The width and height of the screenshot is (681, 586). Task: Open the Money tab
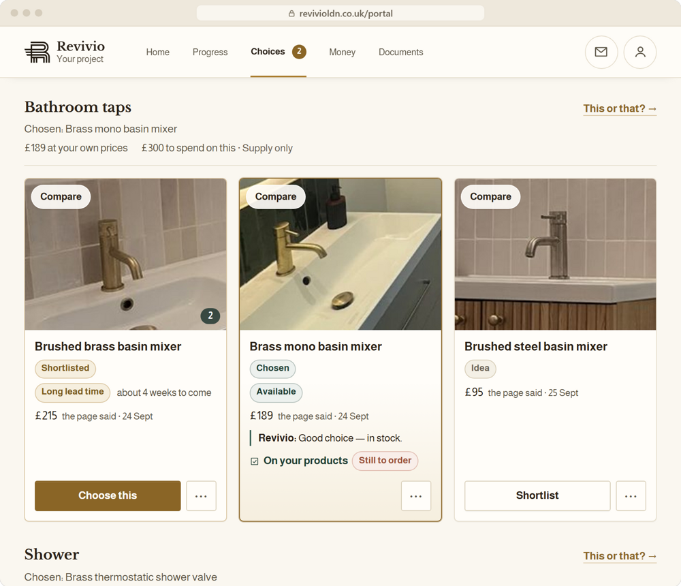click(x=343, y=52)
